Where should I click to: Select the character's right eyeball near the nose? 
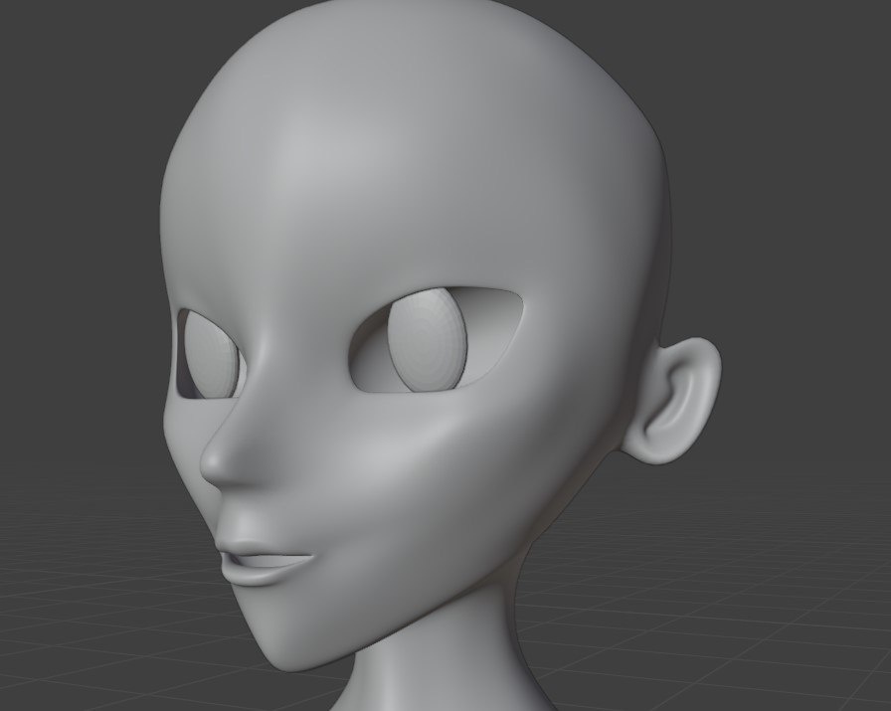[211, 355]
